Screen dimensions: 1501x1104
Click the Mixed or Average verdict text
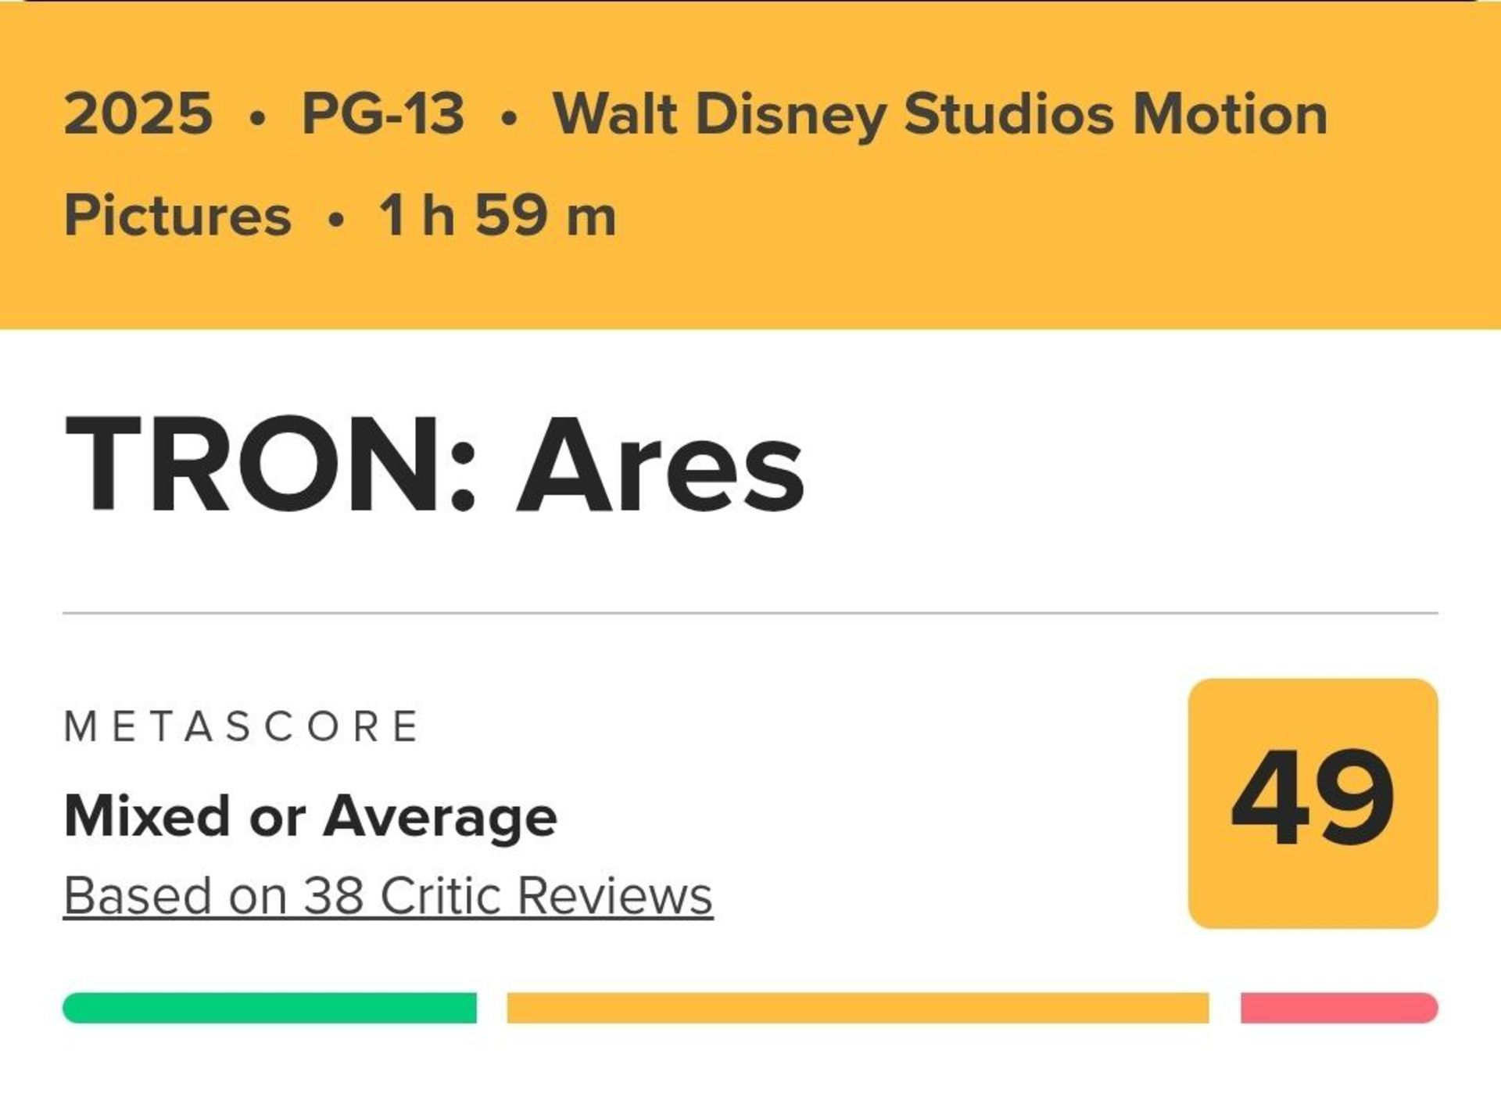point(310,817)
